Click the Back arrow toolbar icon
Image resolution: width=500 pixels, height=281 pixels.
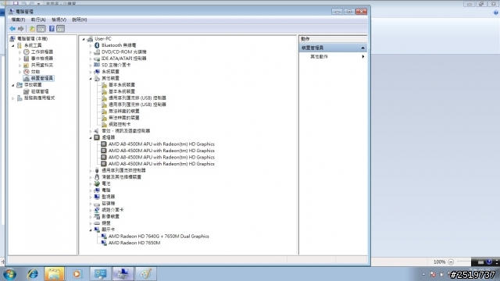(x=12, y=29)
